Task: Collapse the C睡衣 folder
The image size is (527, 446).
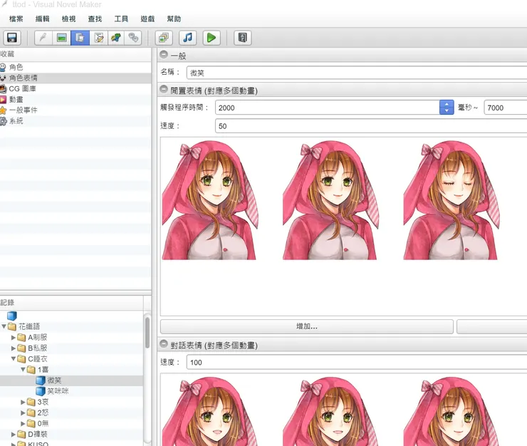Action: [14, 359]
